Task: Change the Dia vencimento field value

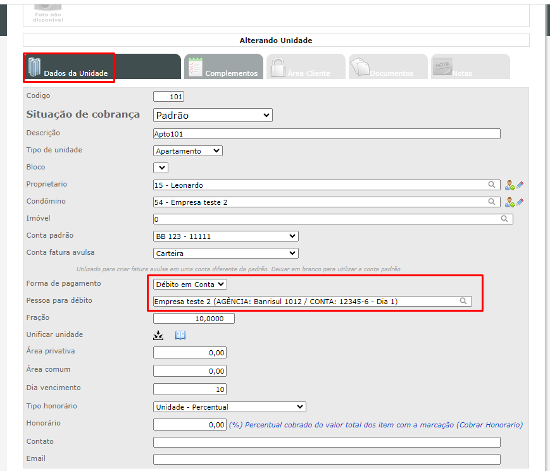Action: tap(190, 389)
